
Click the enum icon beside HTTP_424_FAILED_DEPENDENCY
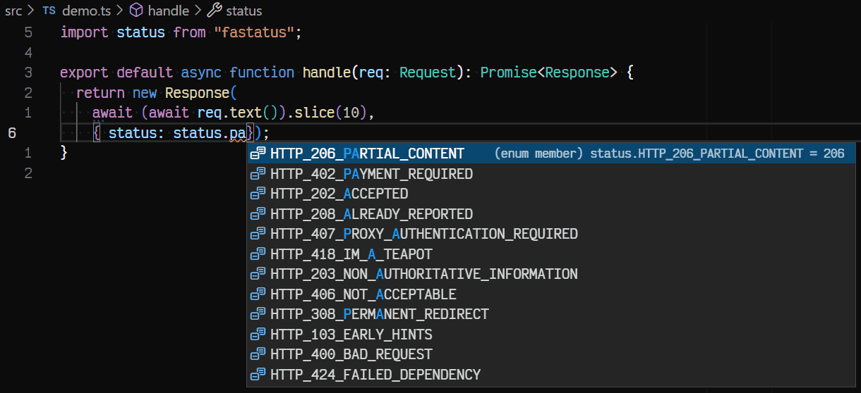coord(258,375)
